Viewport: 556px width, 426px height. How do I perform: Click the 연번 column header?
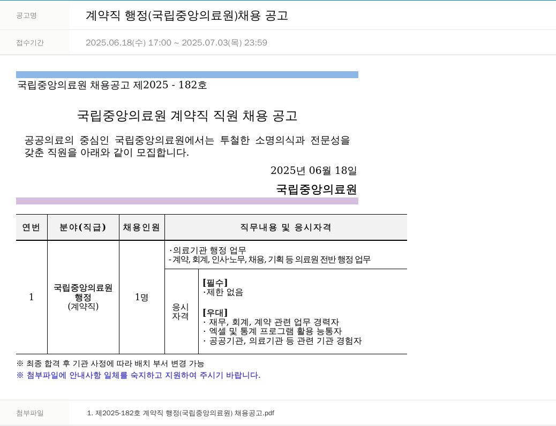(x=31, y=227)
